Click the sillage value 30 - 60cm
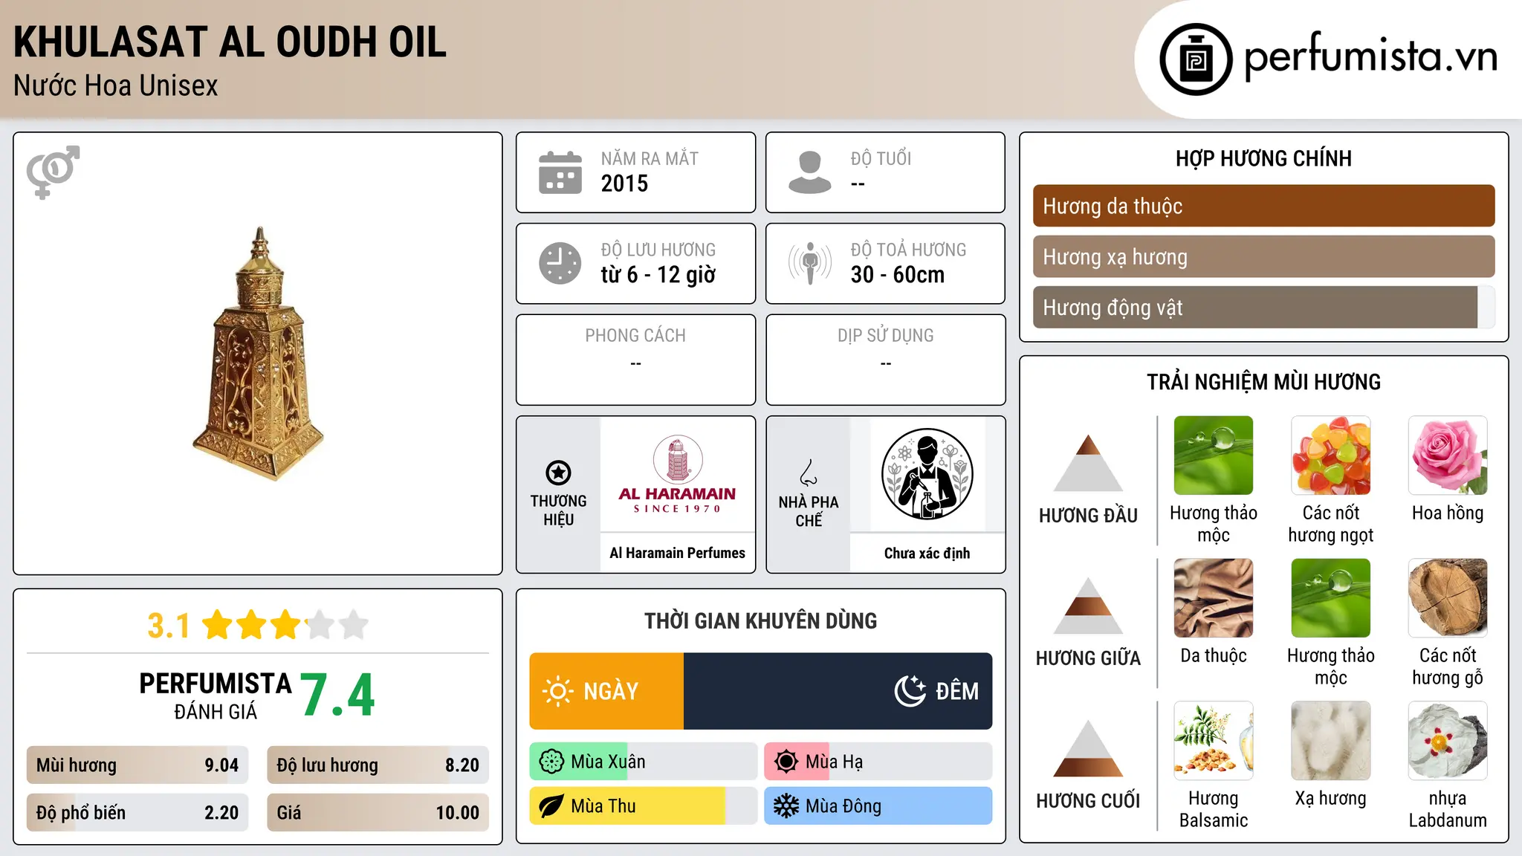1522x856 pixels. pos(898,275)
